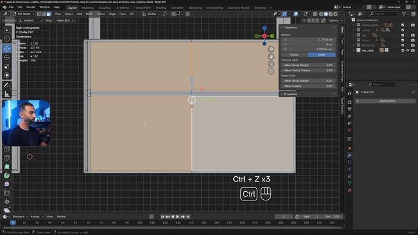
Task: Enable face select mode
Action: tap(48, 14)
